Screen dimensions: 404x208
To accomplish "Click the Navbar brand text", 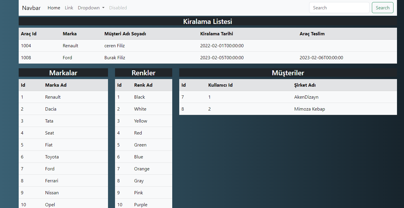I will [x=31, y=8].
